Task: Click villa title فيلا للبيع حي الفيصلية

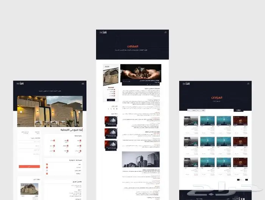Action: (72, 130)
